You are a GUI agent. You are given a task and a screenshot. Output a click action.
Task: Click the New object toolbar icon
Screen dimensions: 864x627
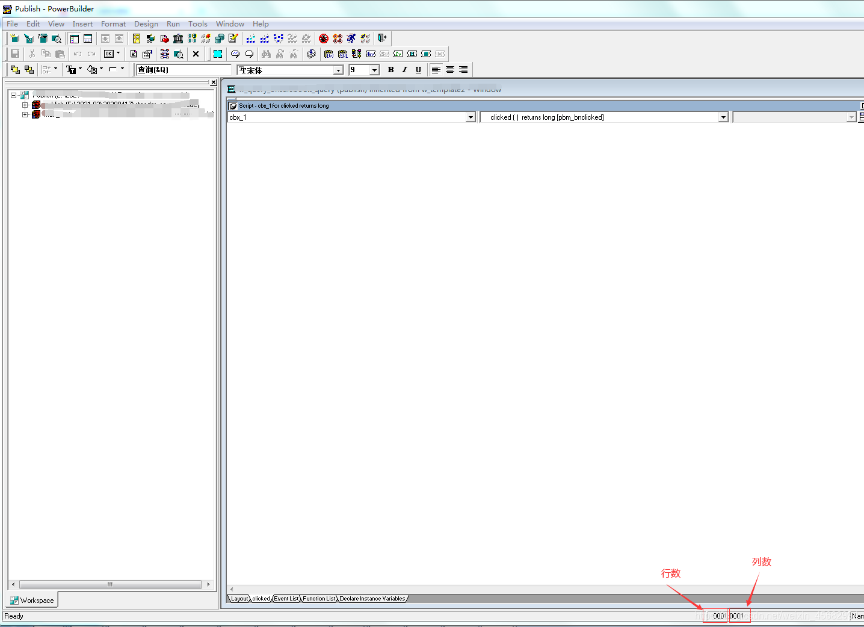(14, 39)
